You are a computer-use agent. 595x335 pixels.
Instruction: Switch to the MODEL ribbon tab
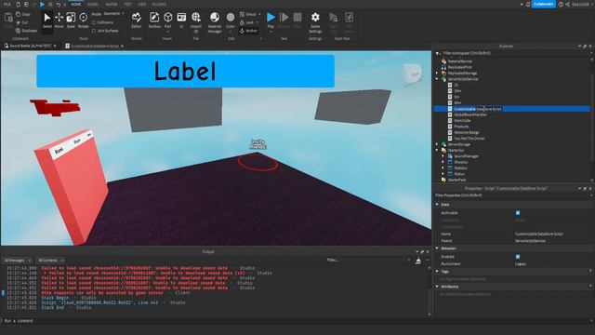(x=93, y=4)
